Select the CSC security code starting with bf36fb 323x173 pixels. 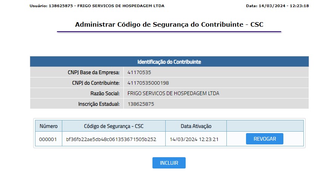[111, 139]
